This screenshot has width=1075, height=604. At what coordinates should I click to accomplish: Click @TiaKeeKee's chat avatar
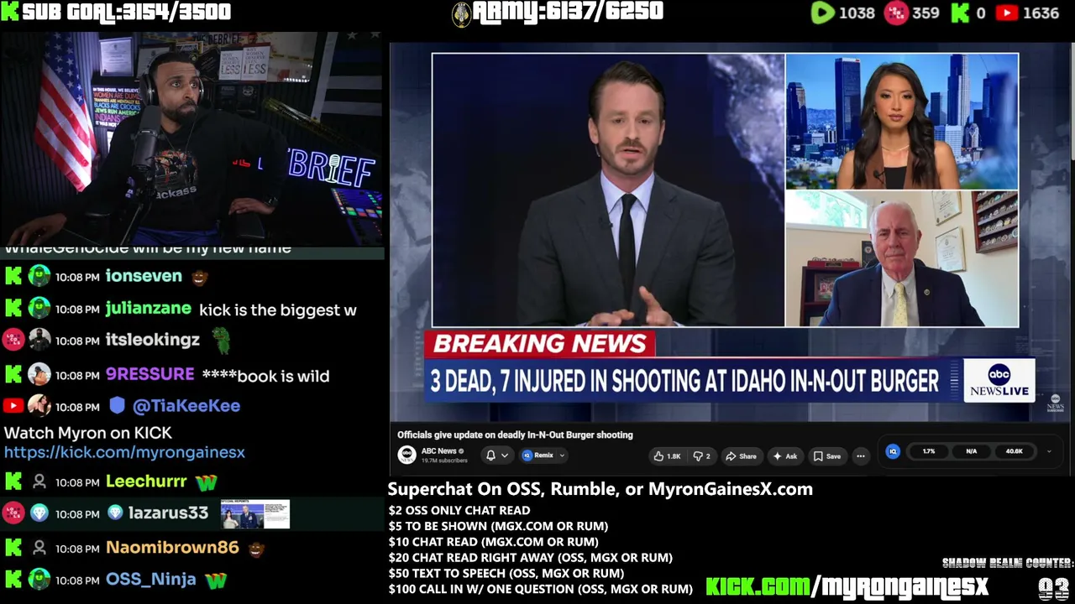point(39,406)
